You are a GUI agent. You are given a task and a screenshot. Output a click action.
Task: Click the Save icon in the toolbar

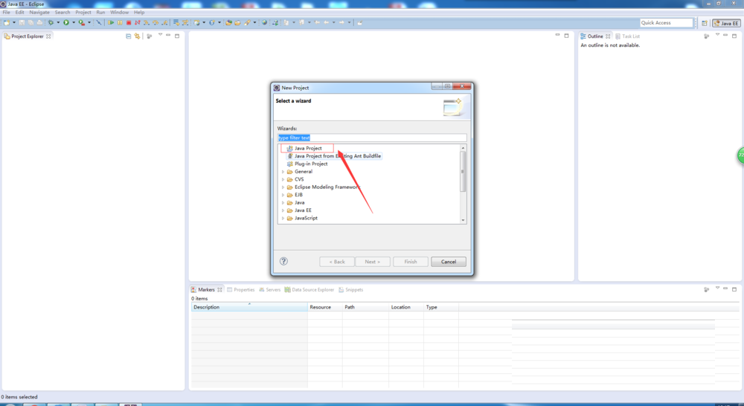tap(22, 23)
